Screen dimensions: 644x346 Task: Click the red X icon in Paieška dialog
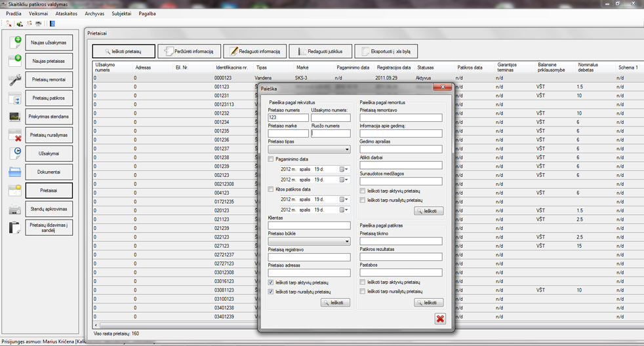pyautogui.click(x=440, y=318)
